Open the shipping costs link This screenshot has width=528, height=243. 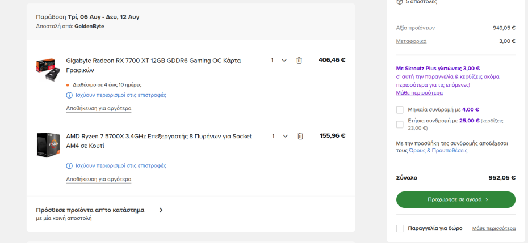(x=411, y=41)
